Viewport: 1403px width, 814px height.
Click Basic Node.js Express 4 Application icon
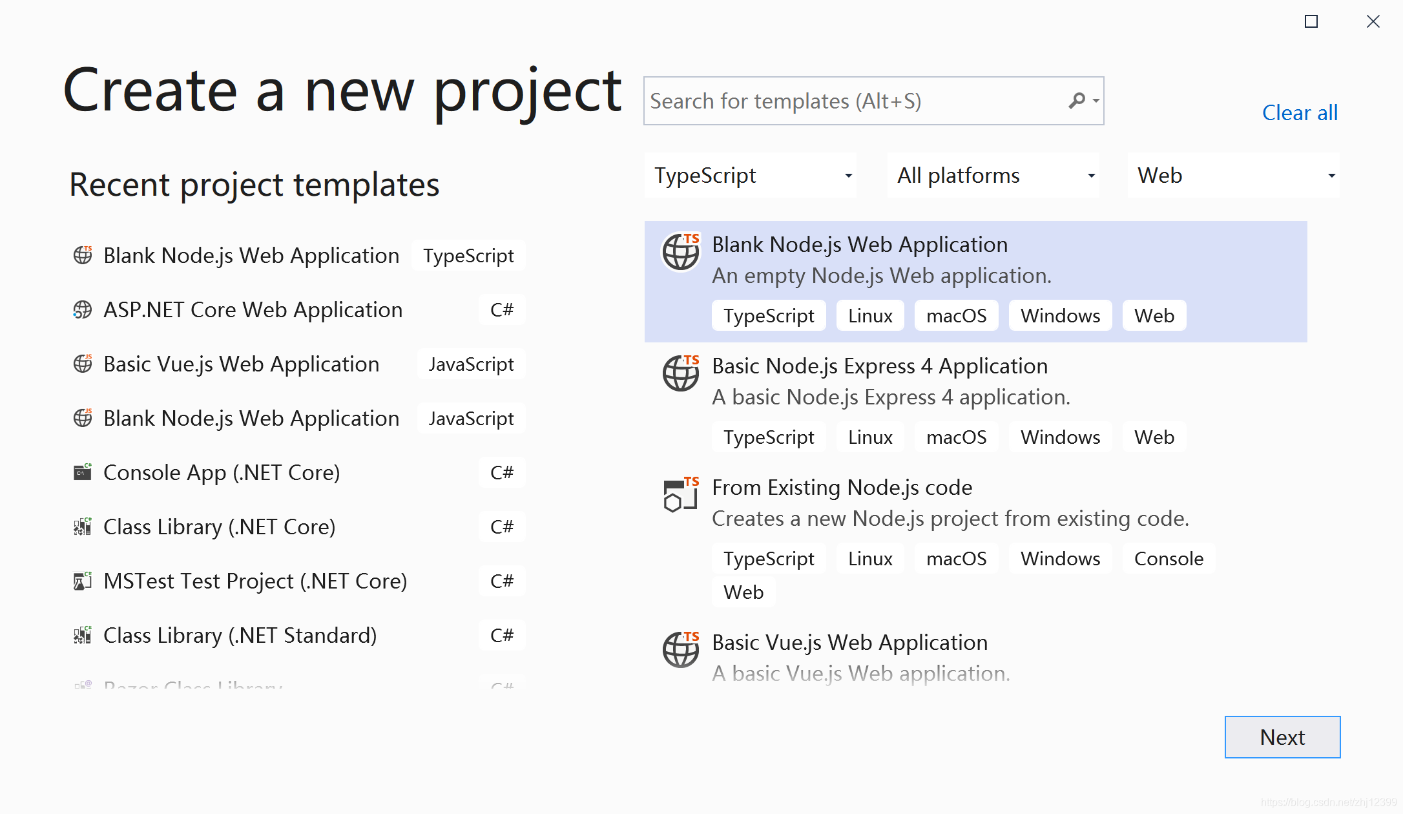[x=681, y=373]
